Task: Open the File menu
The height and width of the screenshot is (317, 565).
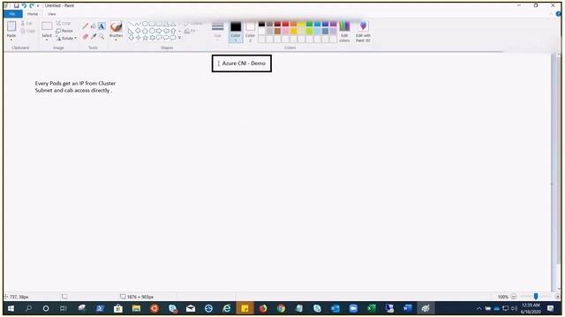Action: [12, 14]
